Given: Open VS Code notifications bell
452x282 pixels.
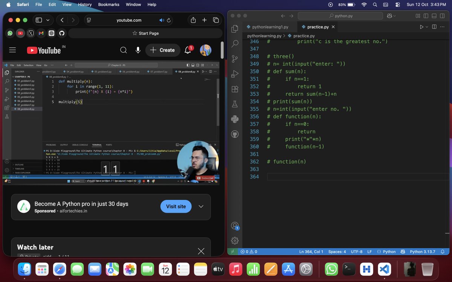Looking at the screenshot, I should [443, 252].
